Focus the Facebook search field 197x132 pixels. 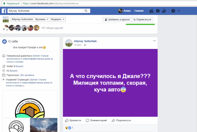[x=45, y=11]
